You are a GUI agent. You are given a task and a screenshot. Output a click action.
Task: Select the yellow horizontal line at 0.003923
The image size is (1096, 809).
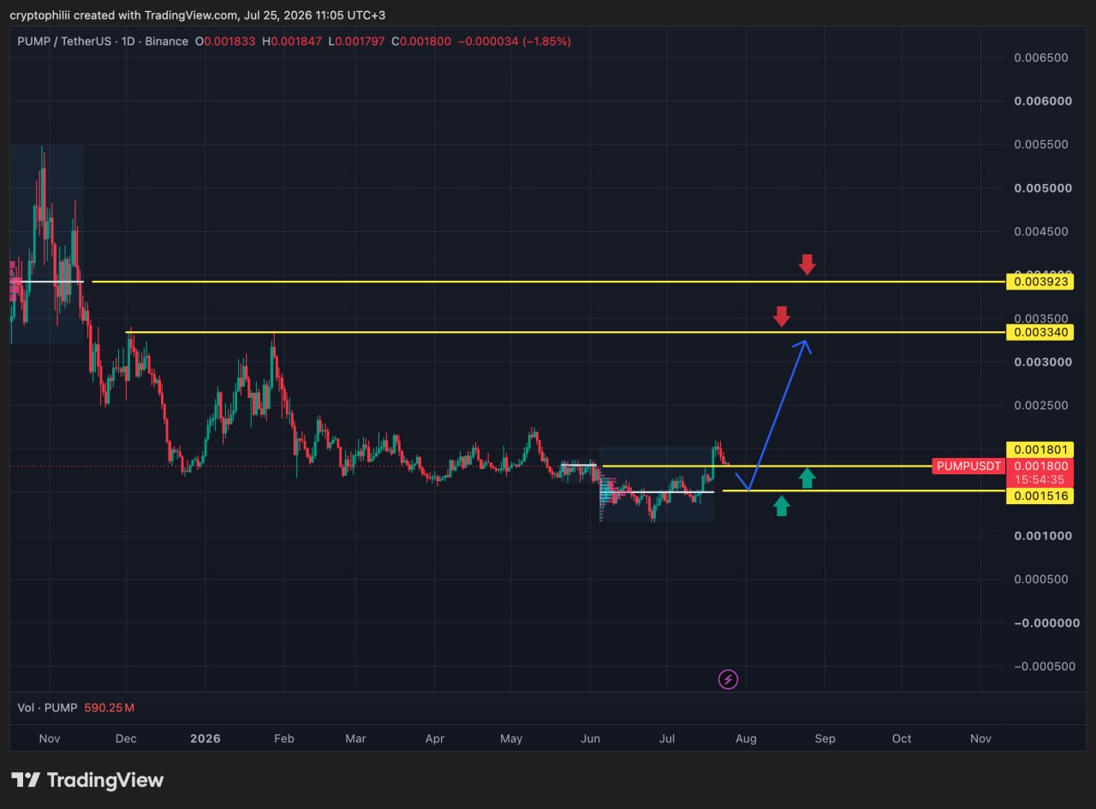tap(548, 282)
